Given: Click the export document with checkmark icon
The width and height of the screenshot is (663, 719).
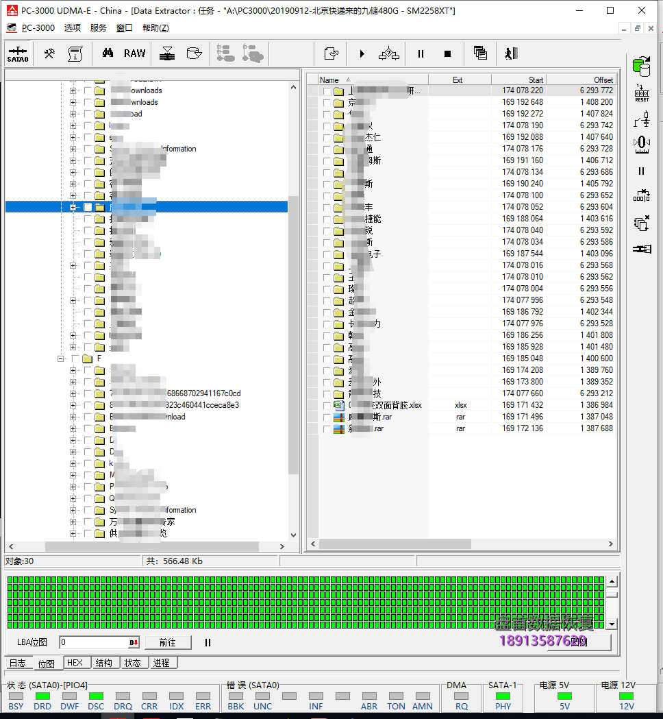Looking at the screenshot, I should [331, 53].
